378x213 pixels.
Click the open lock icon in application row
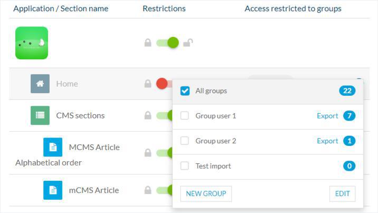click(x=187, y=43)
